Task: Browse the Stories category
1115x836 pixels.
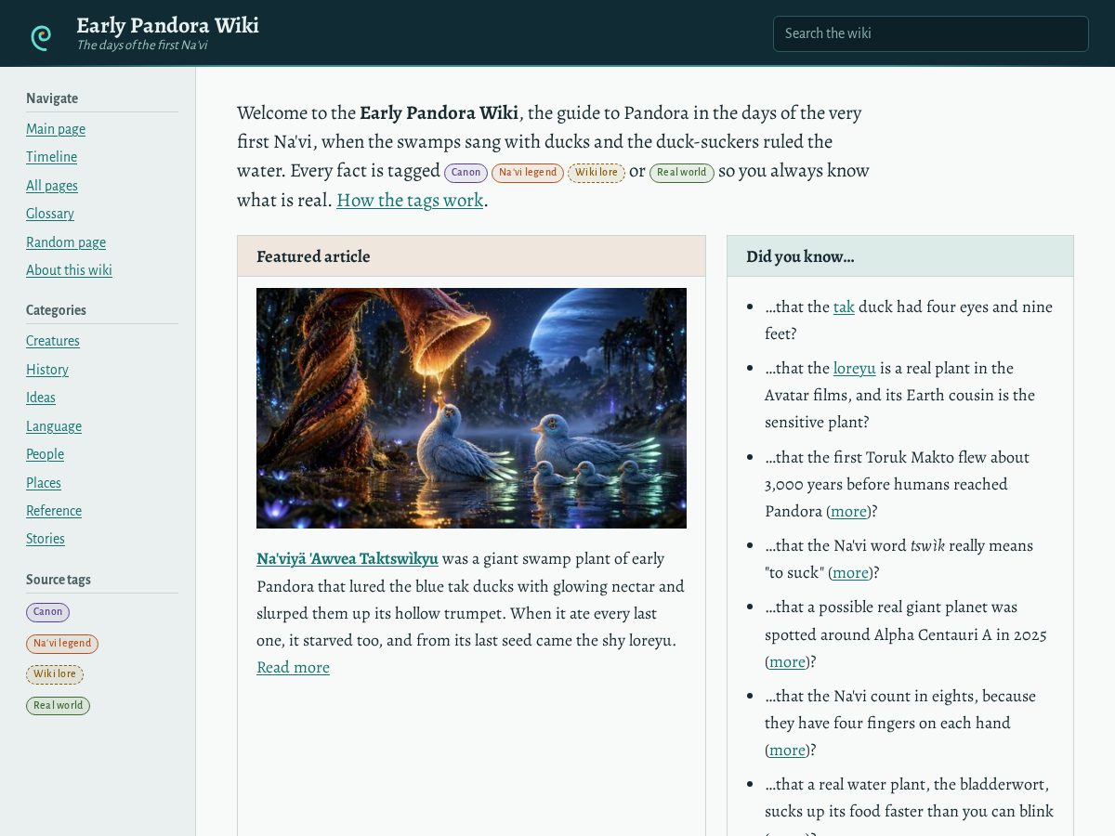Action: click(x=46, y=539)
